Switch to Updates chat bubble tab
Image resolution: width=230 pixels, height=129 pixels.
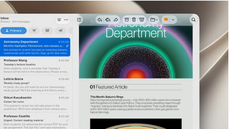(x=47, y=31)
